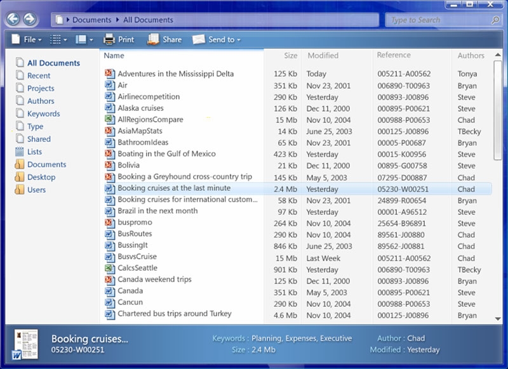
Task: Click the Documents breadcrumb in address bar
Action: pos(91,20)
